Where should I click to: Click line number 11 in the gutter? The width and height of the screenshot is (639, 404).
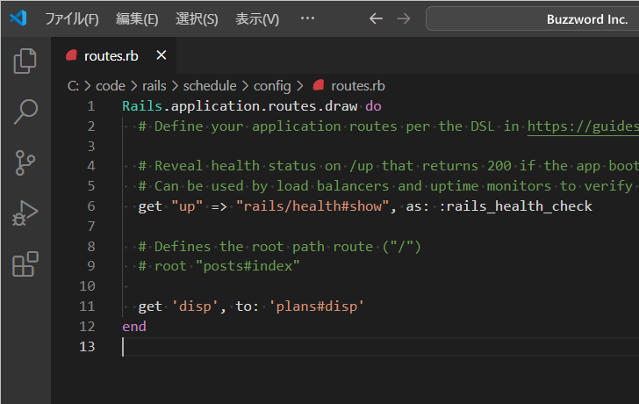(x=87, y=307)
